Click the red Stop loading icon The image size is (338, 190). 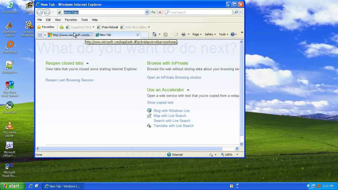click(160, 12)
